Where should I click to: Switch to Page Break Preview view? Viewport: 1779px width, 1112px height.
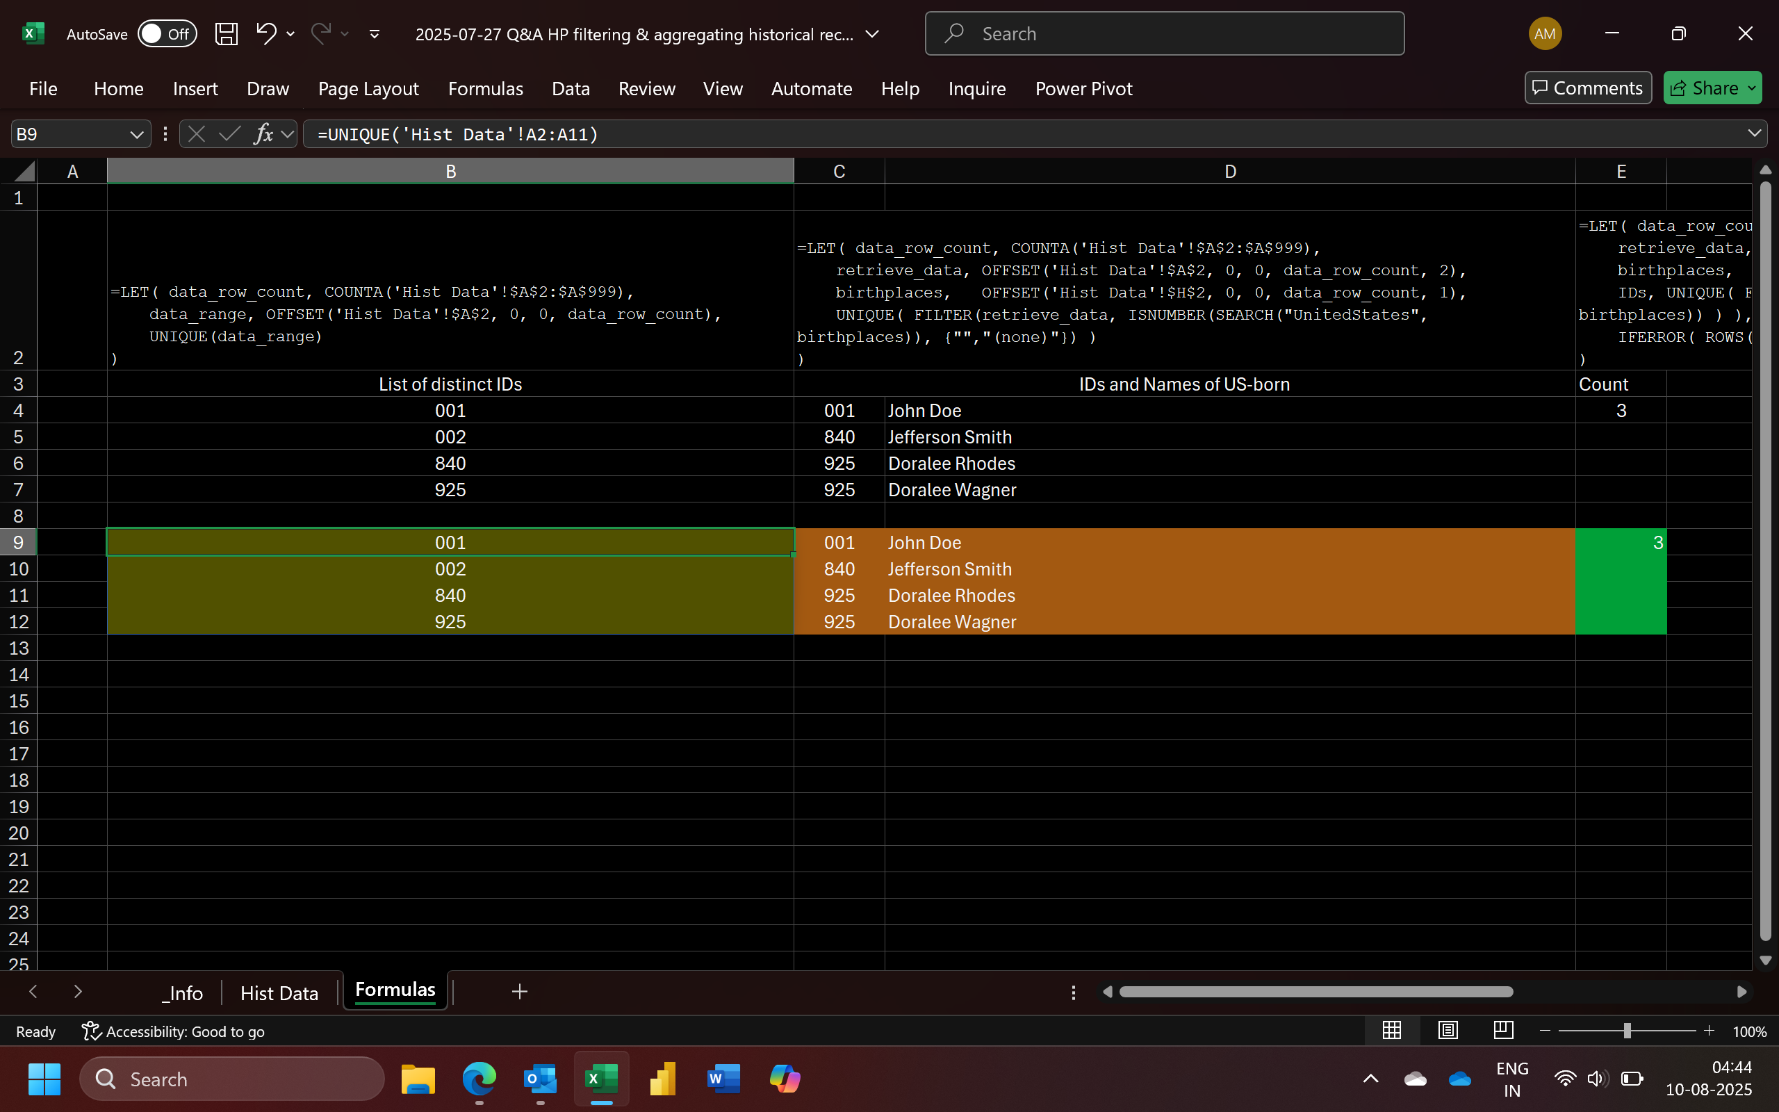[1503, 1031]
